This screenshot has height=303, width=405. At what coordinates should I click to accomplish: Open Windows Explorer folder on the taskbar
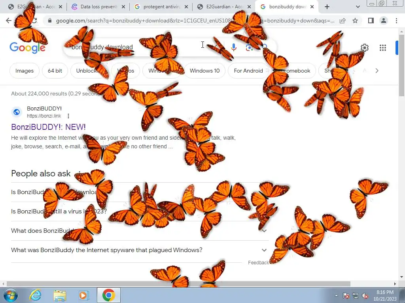pos(60,295)
